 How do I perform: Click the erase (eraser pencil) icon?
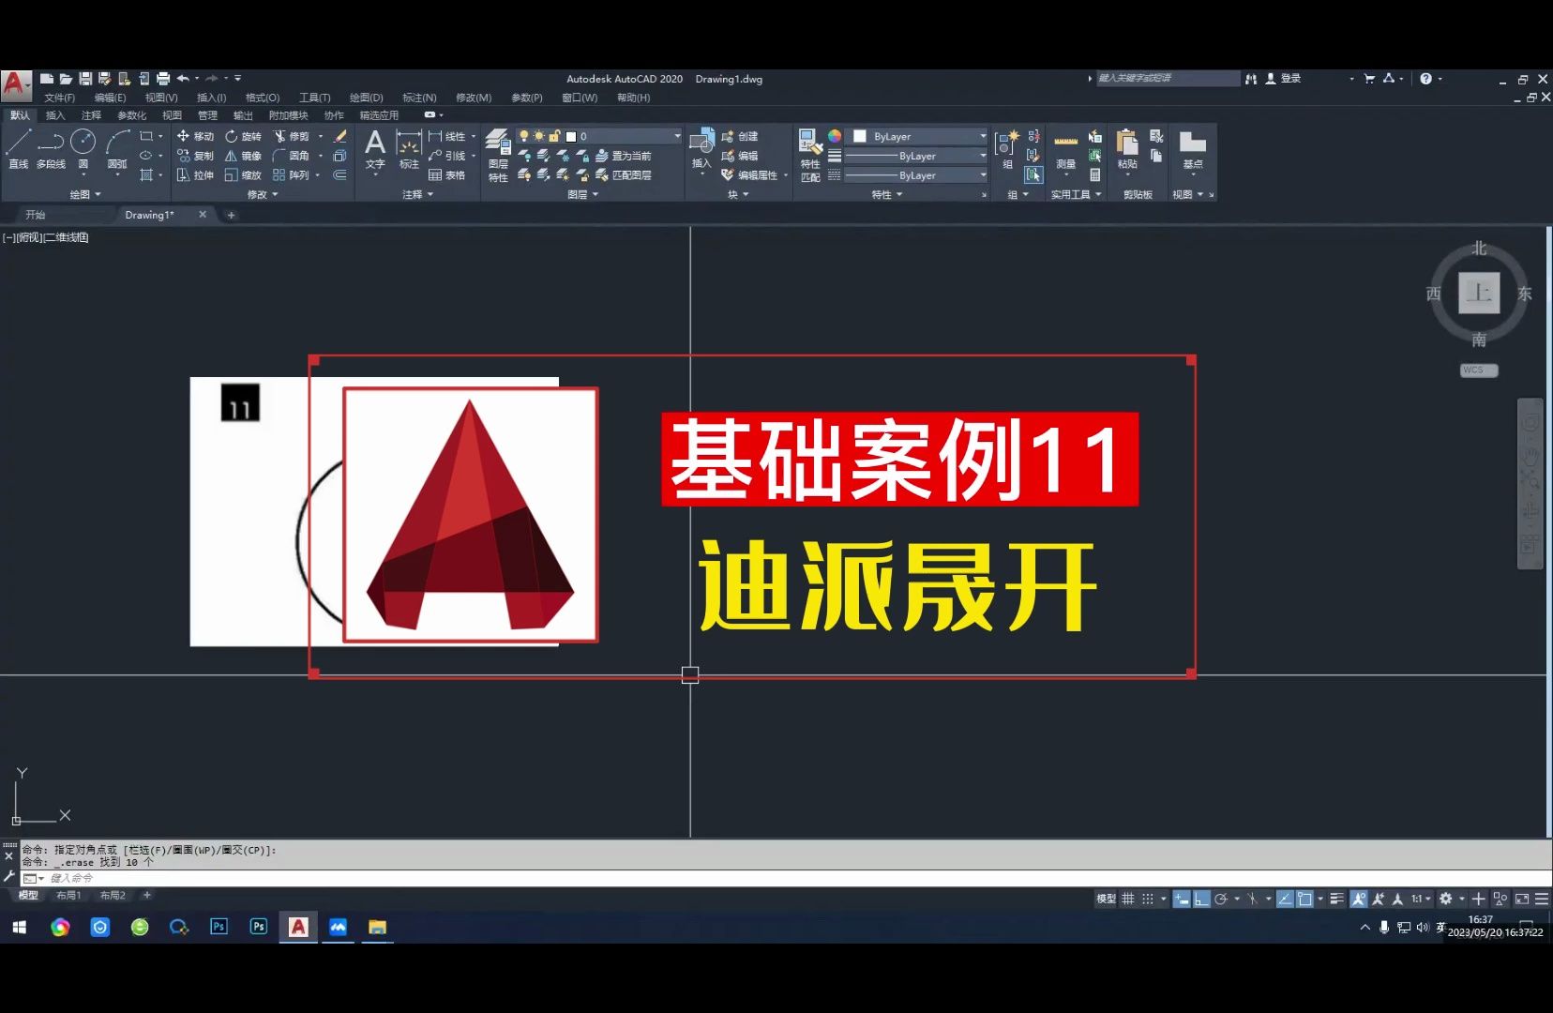[x=340, y=136]
